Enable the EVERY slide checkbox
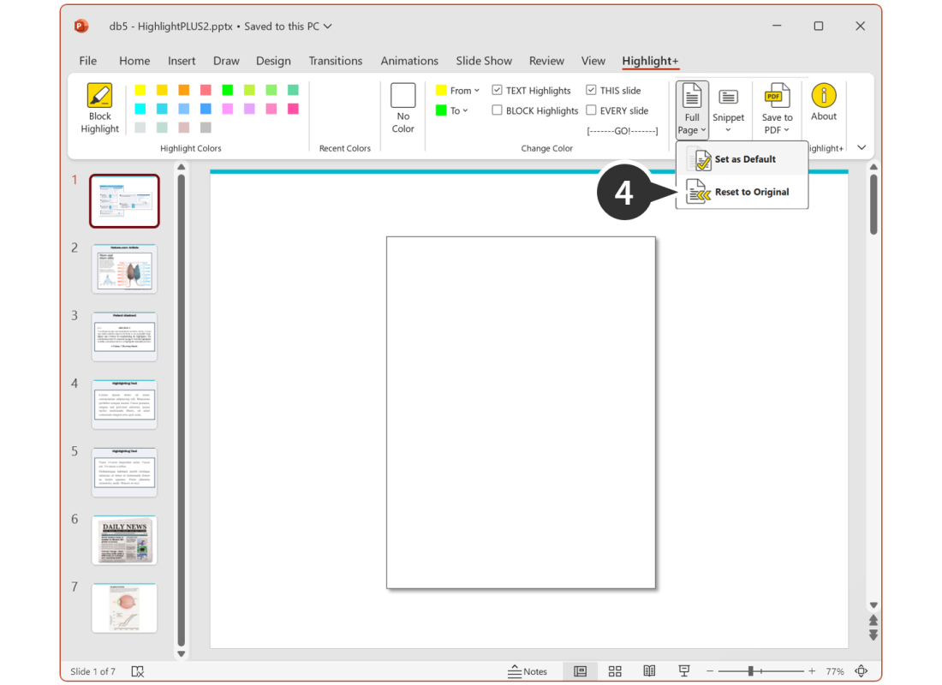Viewport: 942px width, 685px height. point(592,110)
